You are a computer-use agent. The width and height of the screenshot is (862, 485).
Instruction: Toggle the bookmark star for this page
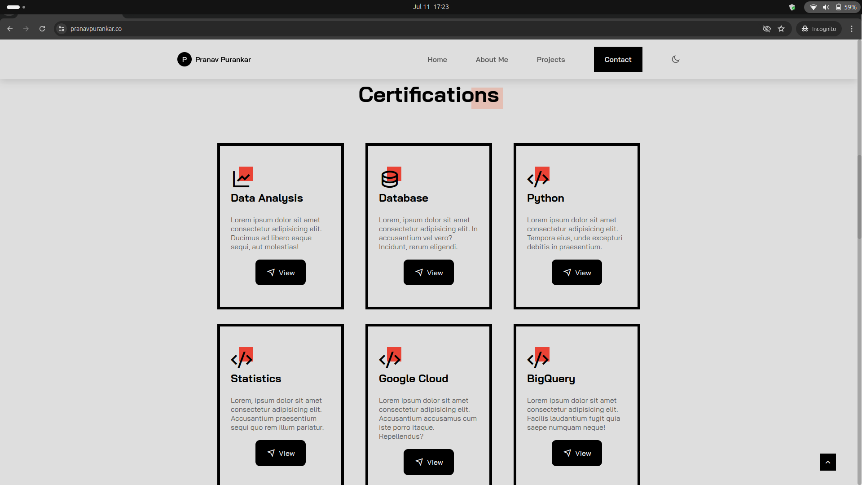[781, 28]
